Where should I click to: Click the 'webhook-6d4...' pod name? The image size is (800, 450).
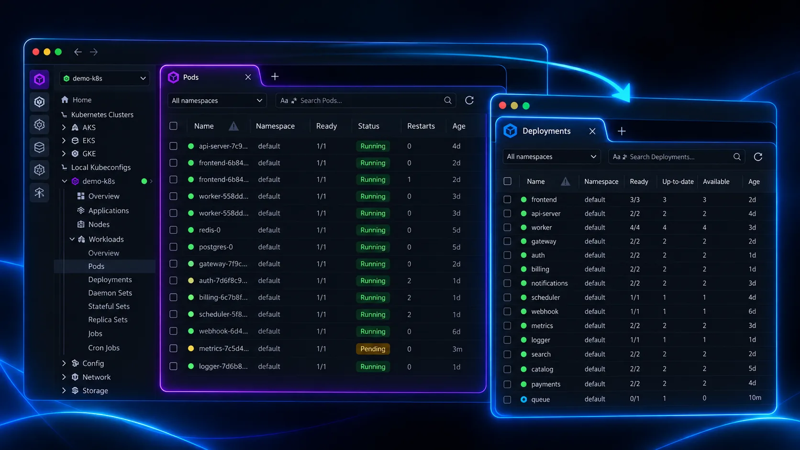click(x=223, y=331)
